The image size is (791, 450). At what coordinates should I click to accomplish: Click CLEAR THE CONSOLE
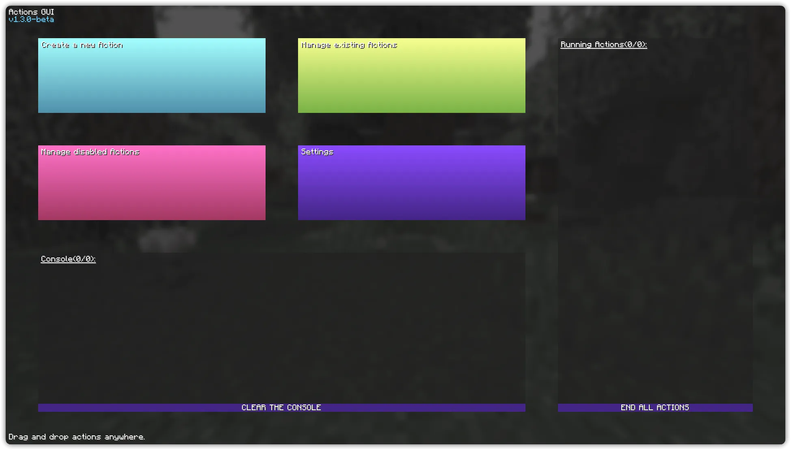pyautogui.click(x=281, y=407)
